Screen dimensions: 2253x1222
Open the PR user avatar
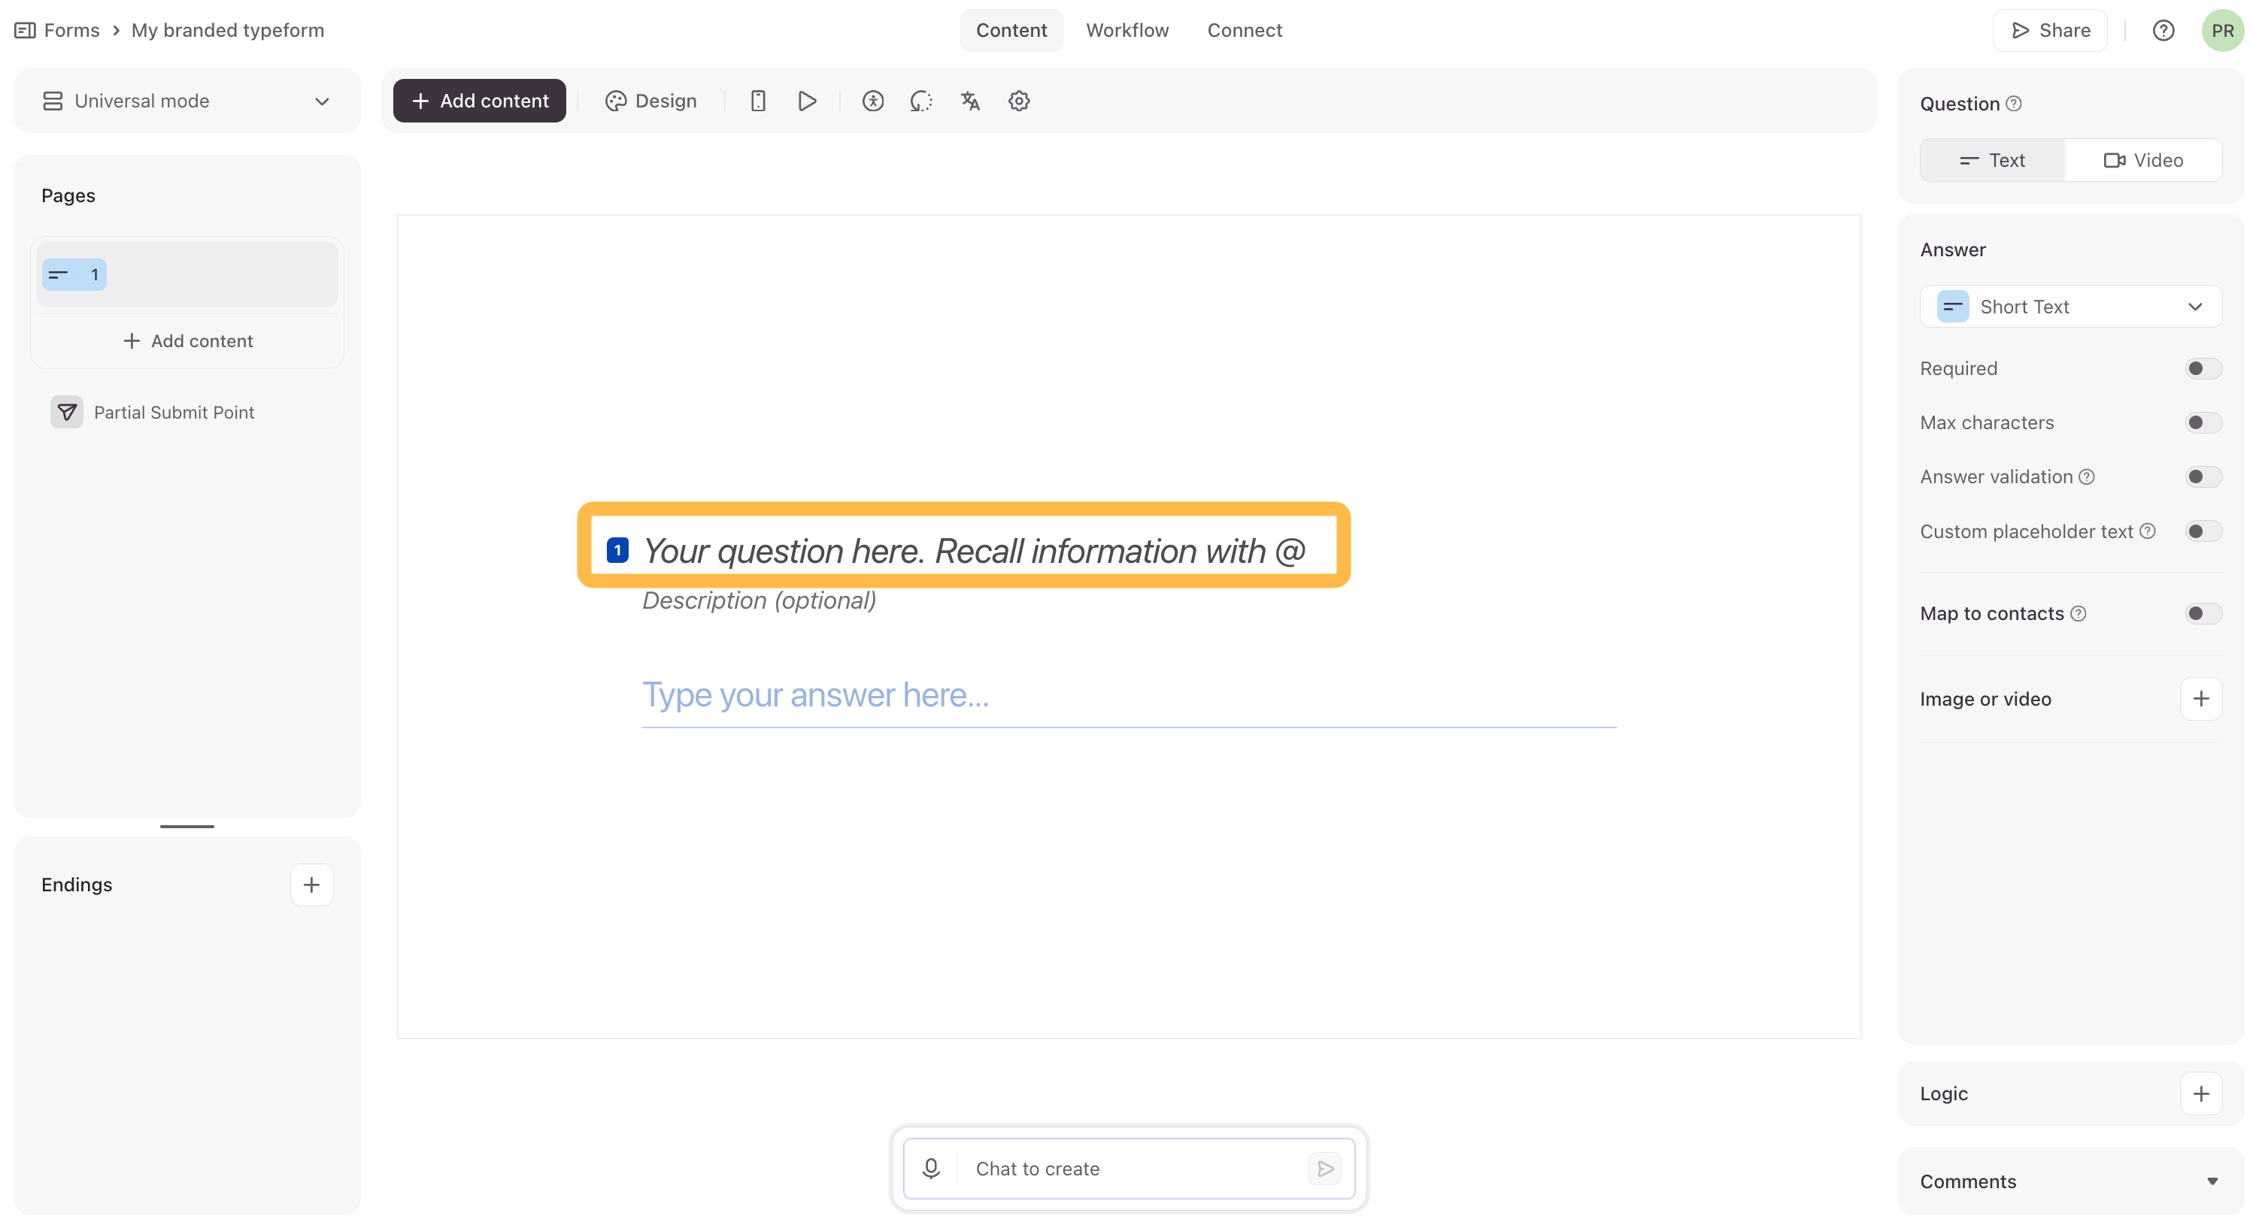click(2222, 31)
